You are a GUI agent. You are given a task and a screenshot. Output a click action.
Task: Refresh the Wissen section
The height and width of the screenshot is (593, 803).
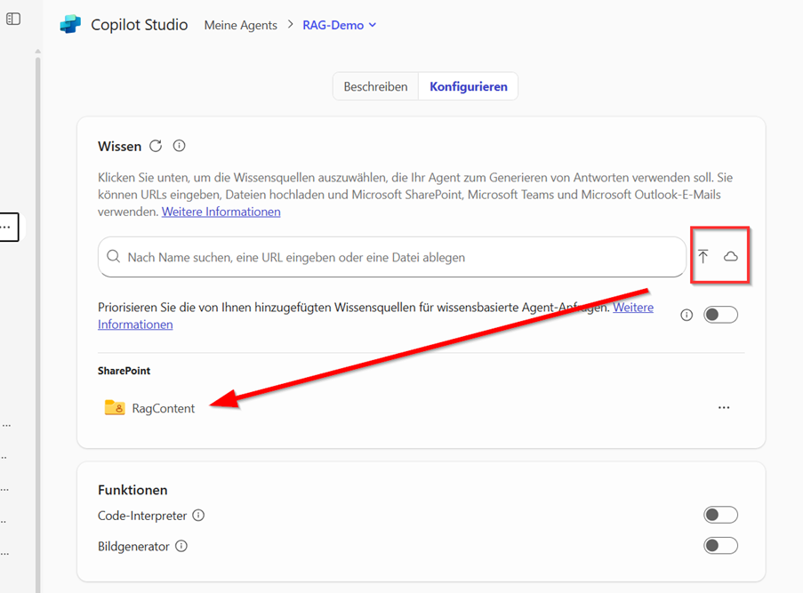tap(157, 146)
